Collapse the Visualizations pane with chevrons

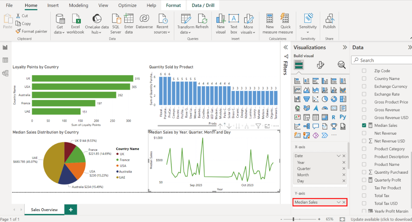[344, 47]
